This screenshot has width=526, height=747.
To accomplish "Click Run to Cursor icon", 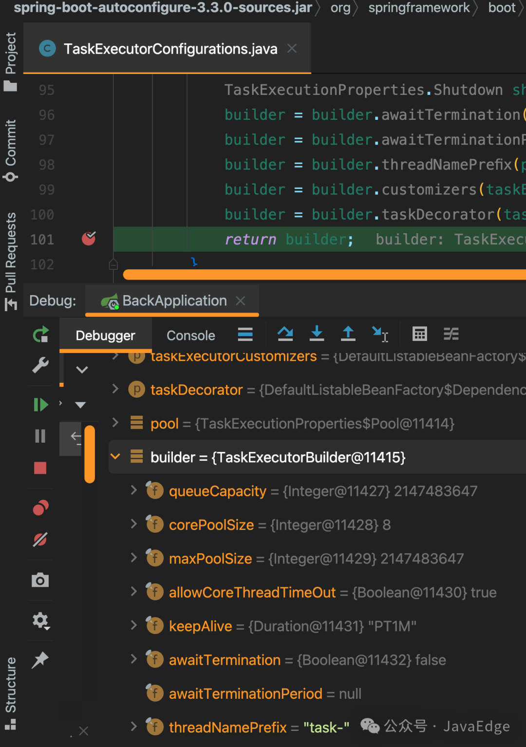I will (379, 334).
